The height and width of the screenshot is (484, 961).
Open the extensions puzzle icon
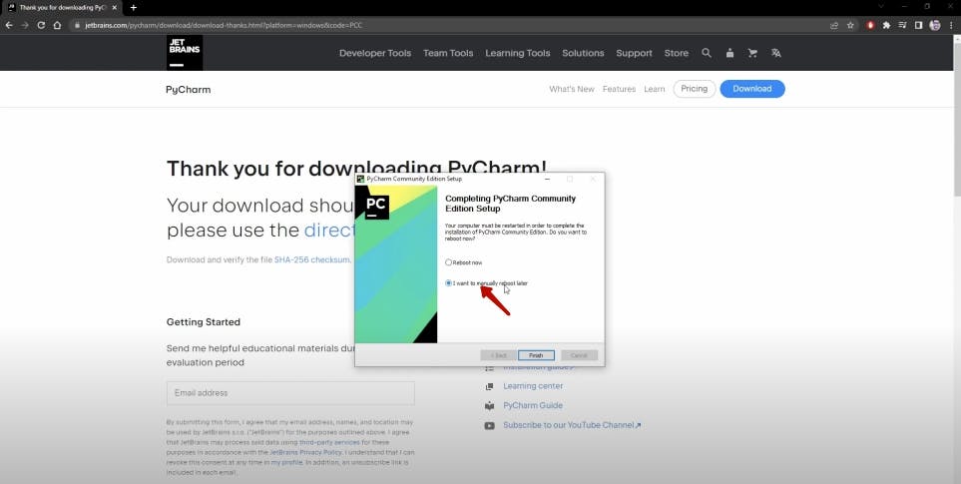tap(886, 25)
